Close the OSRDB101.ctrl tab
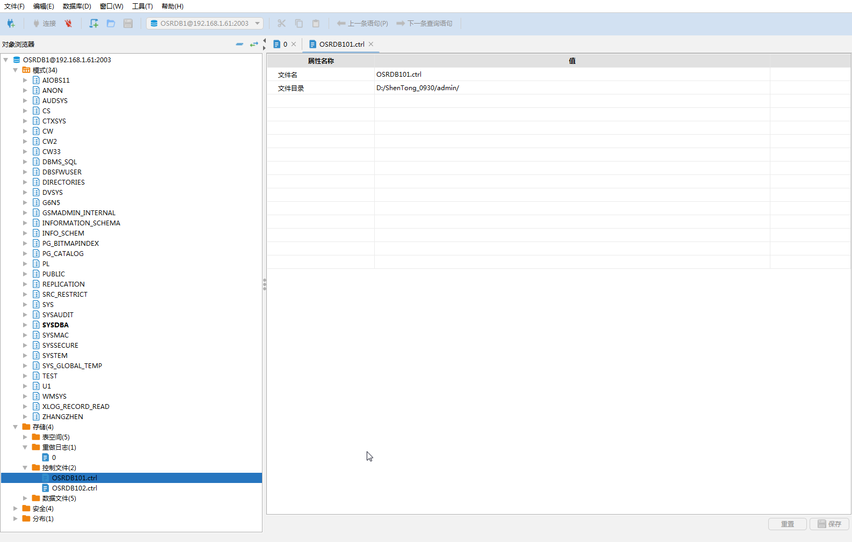The image size is (852, 542). tap(371, 45)
